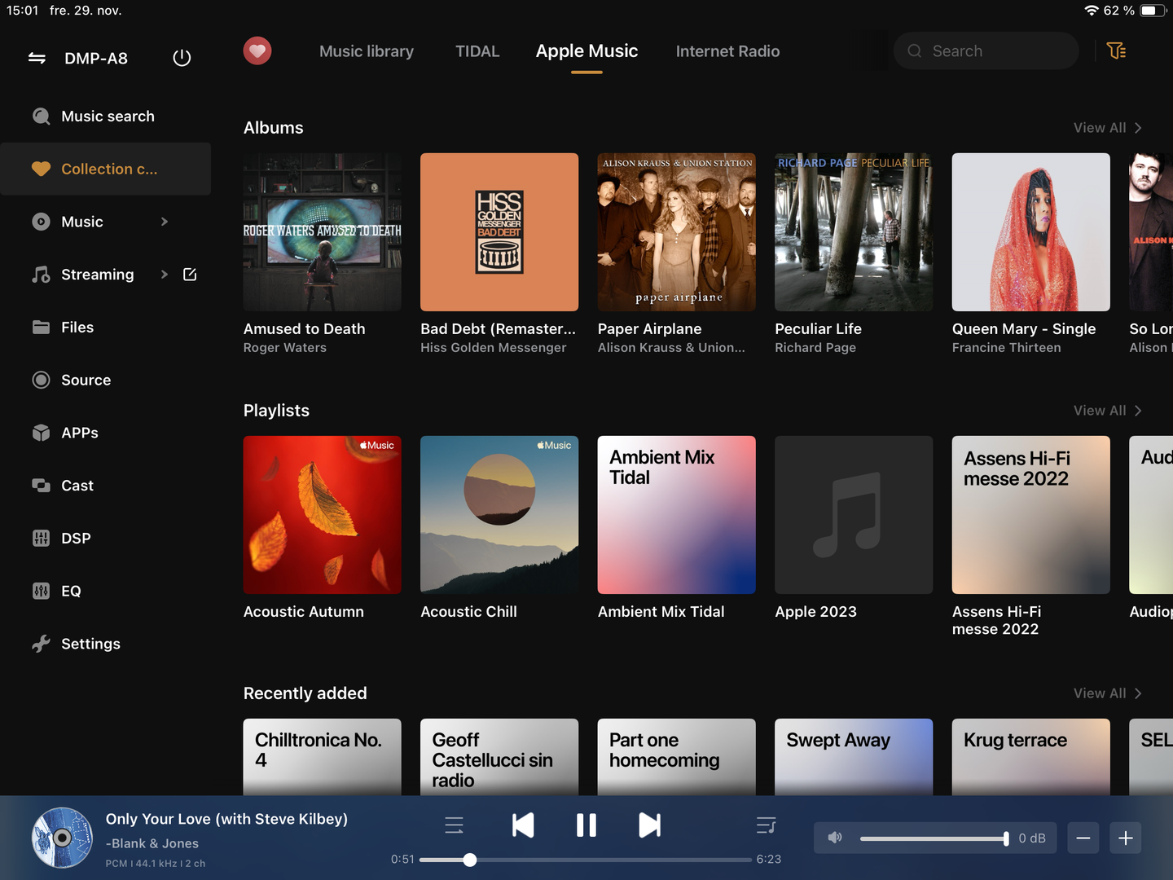The image size is (1173, 880).
Task: Skip to the previous track
Action: point(523,825)
